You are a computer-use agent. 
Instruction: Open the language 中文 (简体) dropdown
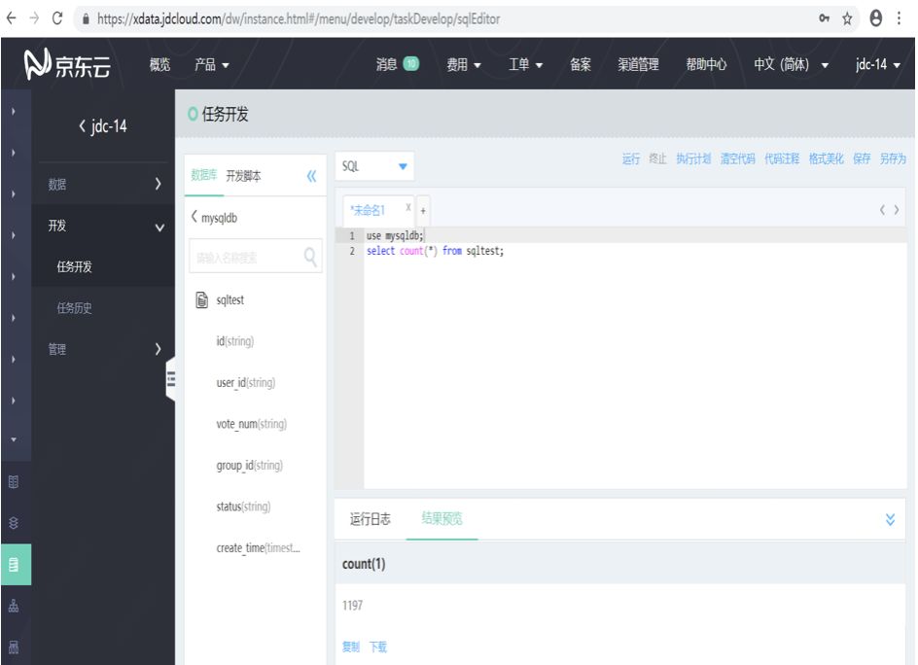click(x=791, y=64)
